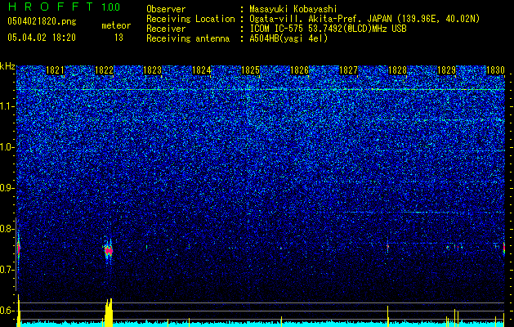Click the strong meteor echo near 1822
The image size is (514, 327).
[x=109, y=251]
